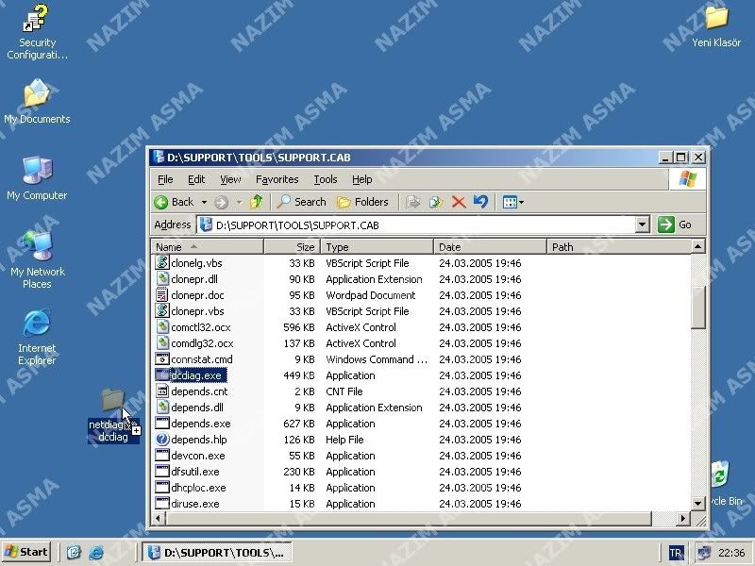Select the comdlg32.ocx file icon
The height and width of the screenshot is (566, 755).
(162, 342)
